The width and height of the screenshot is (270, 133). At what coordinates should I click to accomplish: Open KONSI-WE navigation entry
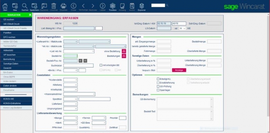[x=16, y=99]
